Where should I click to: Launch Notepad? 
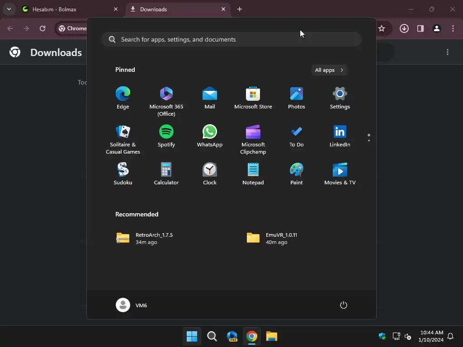tap(253, 174)
